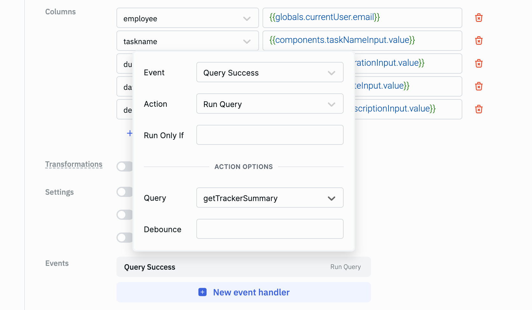Delete the taskname column row

479,41
